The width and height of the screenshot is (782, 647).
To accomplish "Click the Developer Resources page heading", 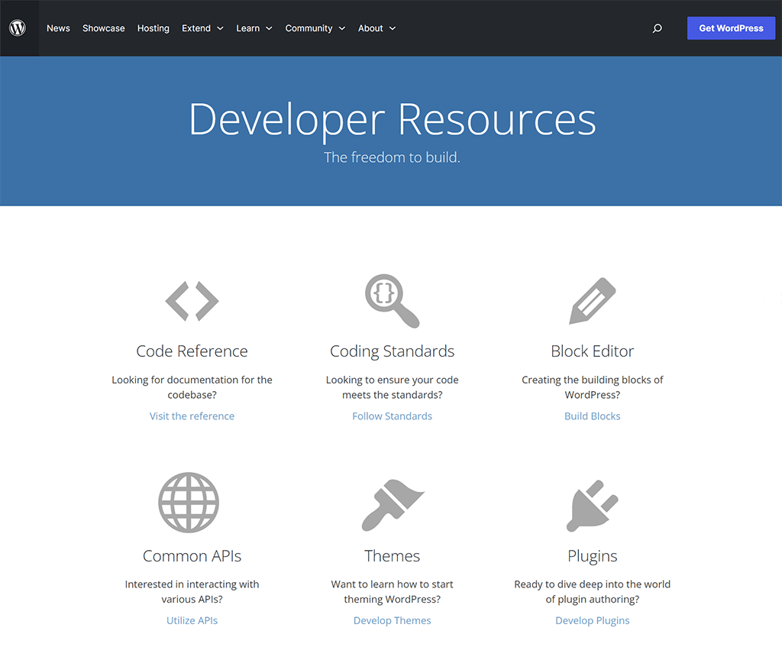I will [392, 120].
